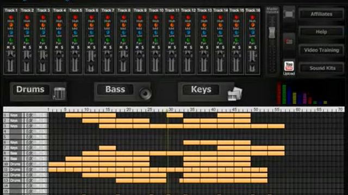
Task: Select the lone early clip in row 7 Keys
Action: point(108,148)
